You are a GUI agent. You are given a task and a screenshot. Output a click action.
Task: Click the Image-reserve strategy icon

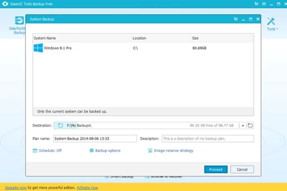[150, 150]
